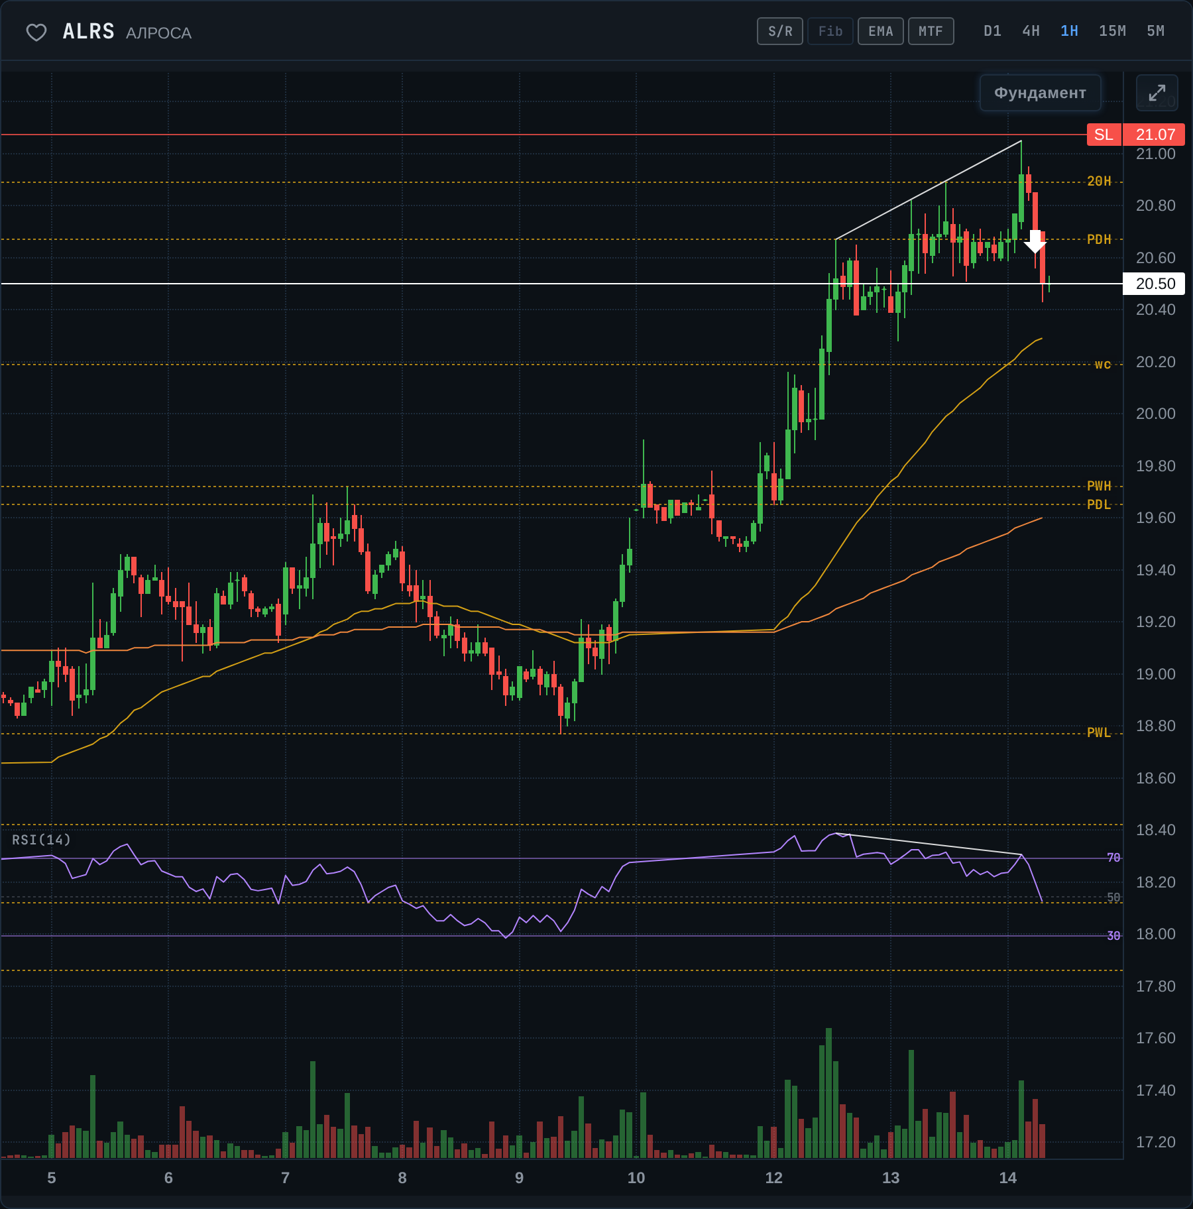This screenshot has width=1193, height=1209.
Task: Expand chart to fullscreen
Action: pos(1157,93)
